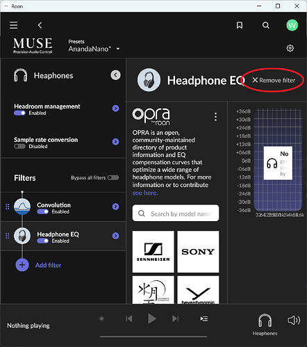Select the Heaphones zone in footer
The image size is (307, 347).
point(265,325)
